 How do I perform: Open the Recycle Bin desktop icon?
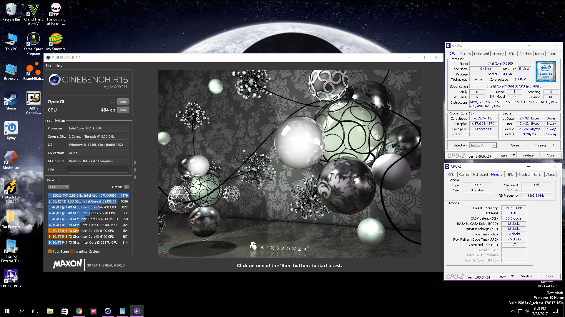click(11, 12)
